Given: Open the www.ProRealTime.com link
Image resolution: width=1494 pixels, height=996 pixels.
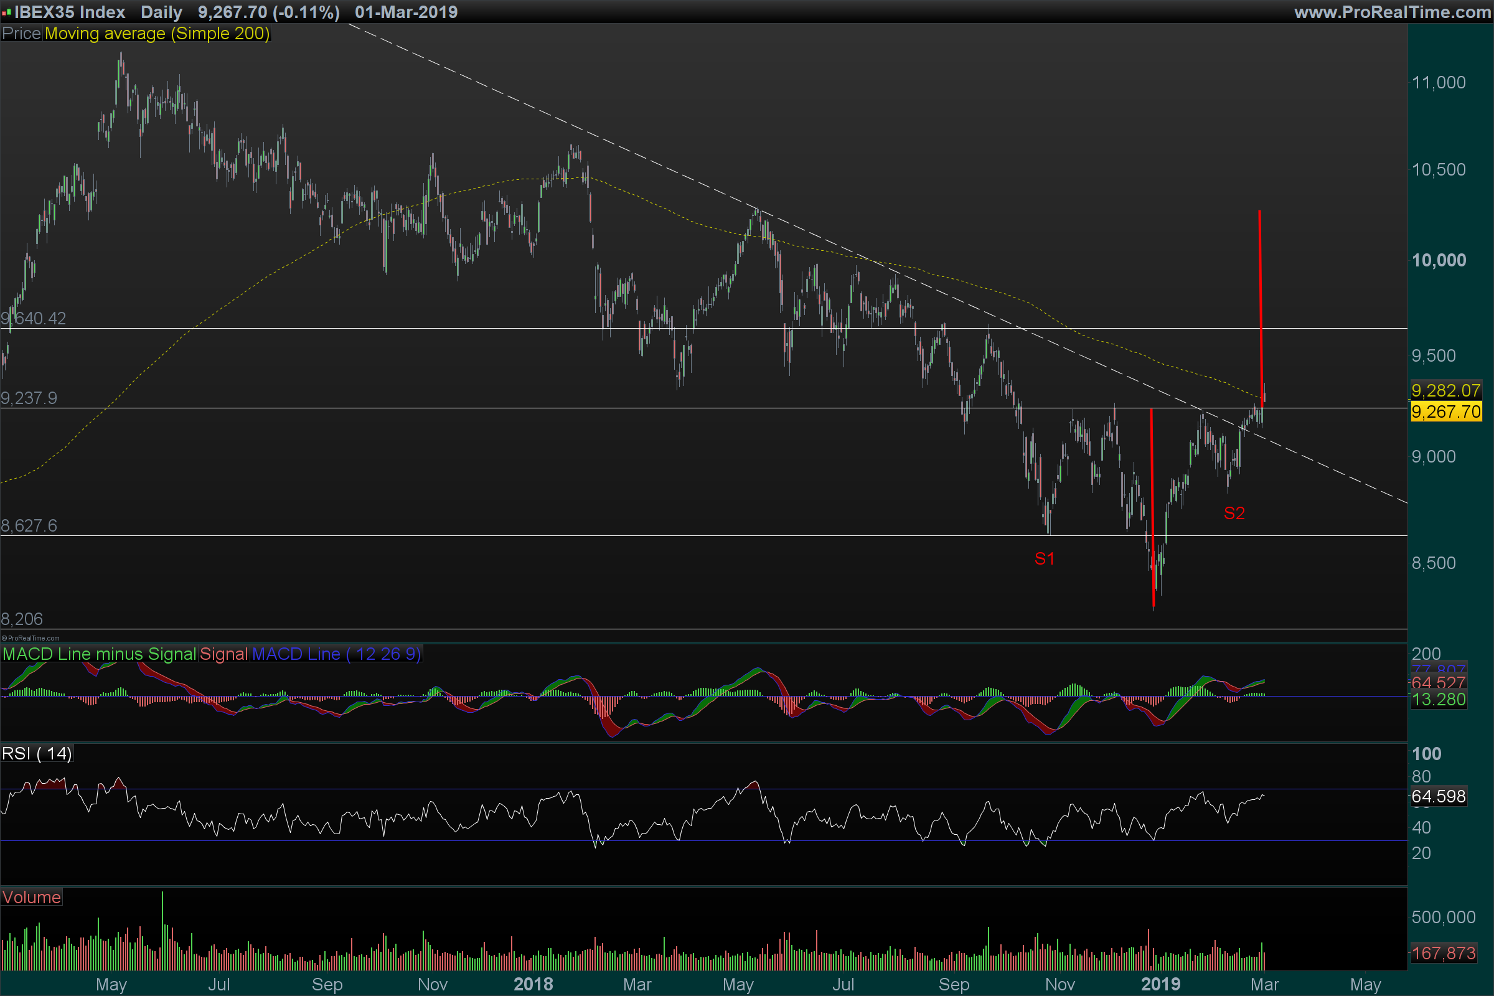Looking at the screenshot, I should click(1392, 12).
